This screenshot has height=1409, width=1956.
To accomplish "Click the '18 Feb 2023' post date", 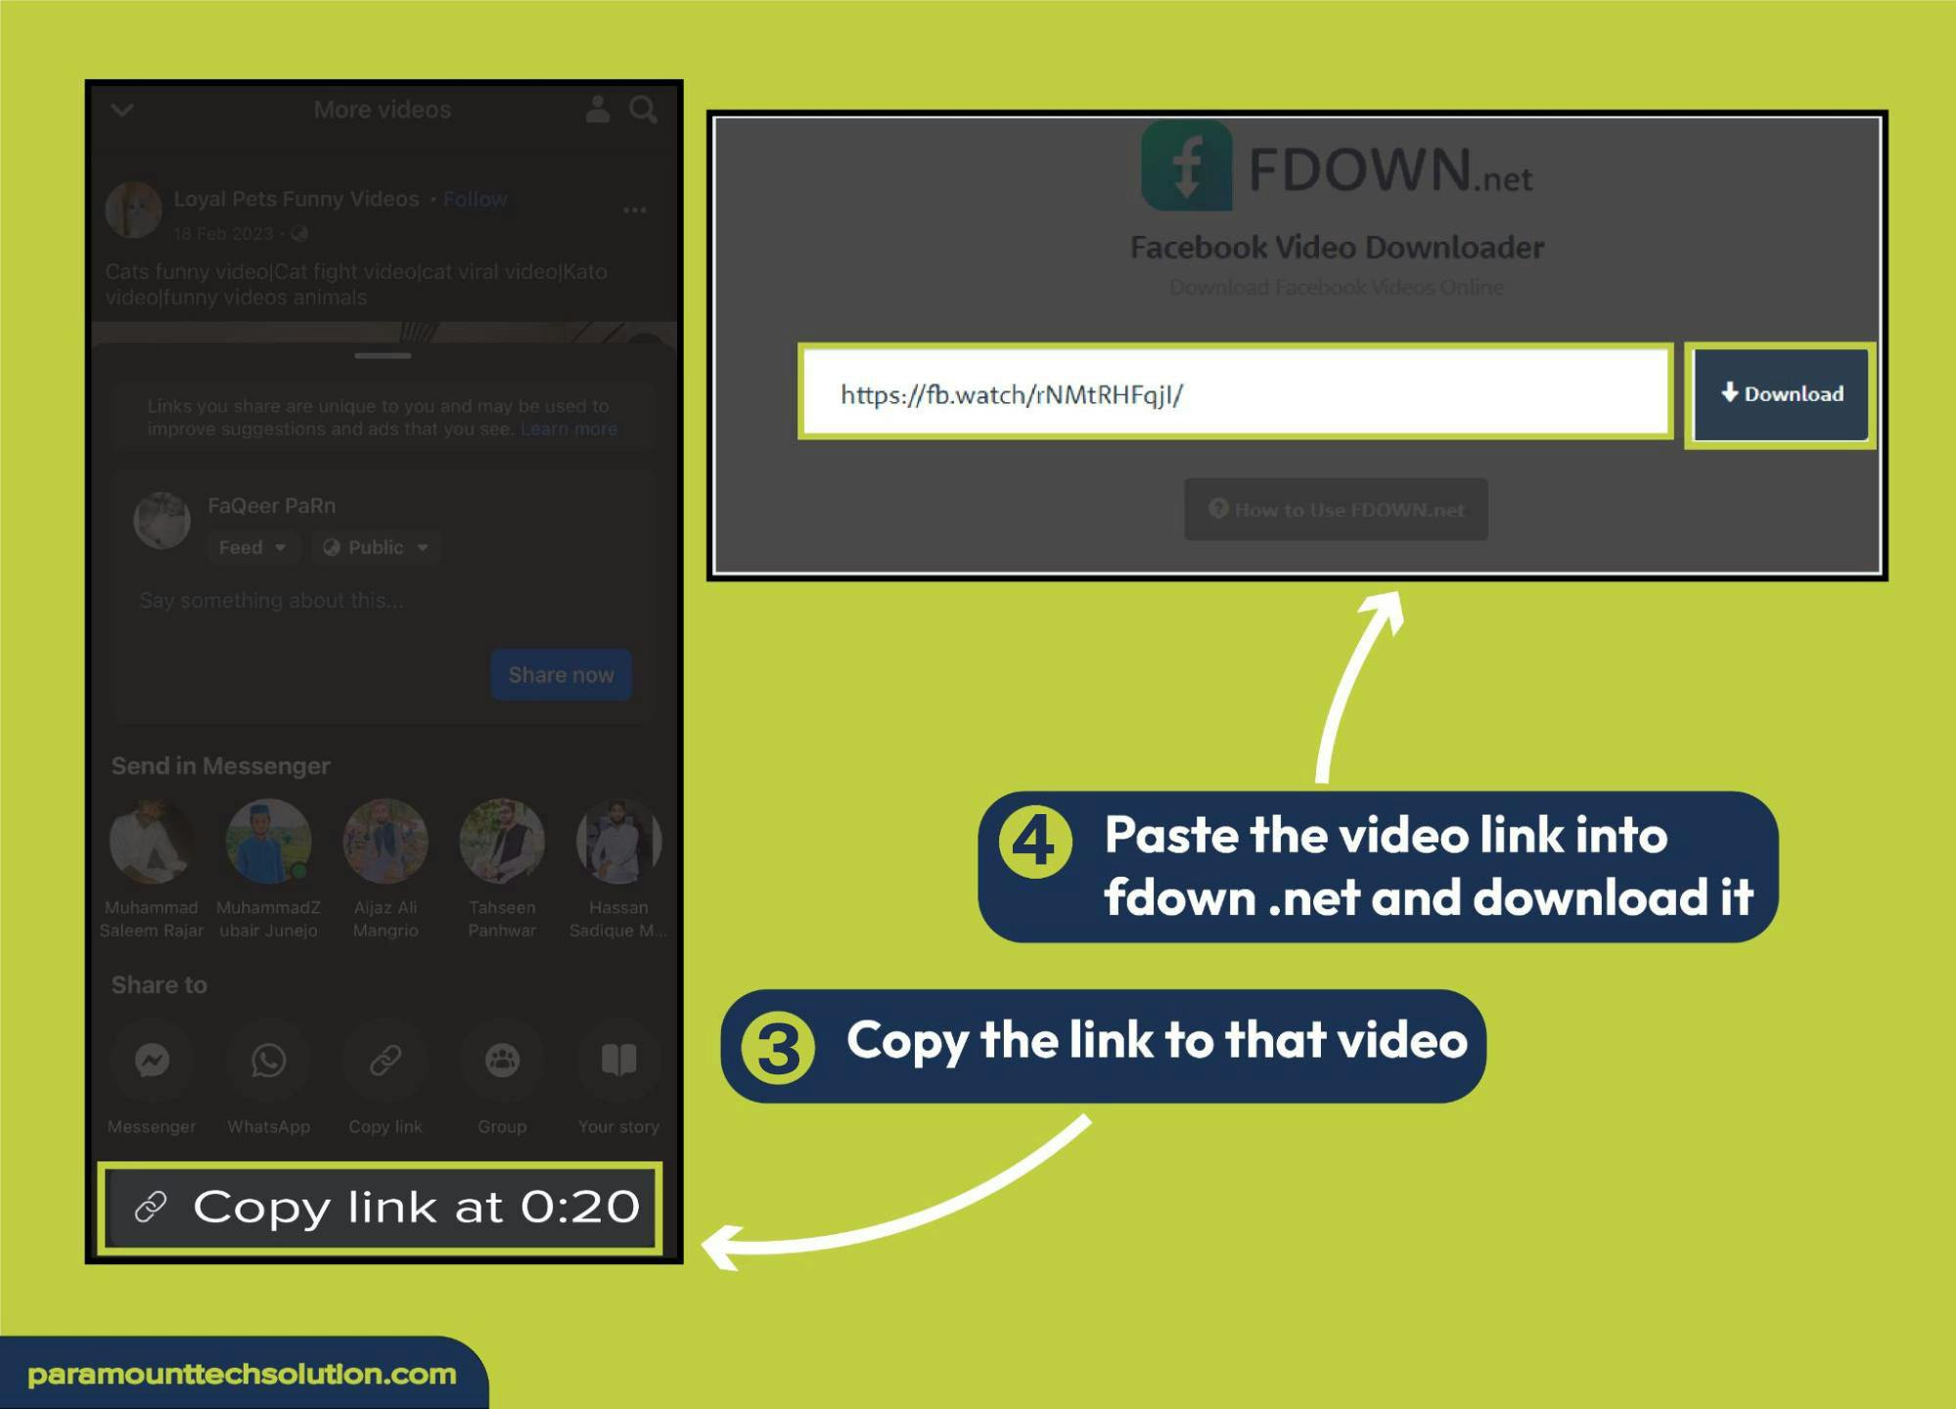I will pos(223,234).
